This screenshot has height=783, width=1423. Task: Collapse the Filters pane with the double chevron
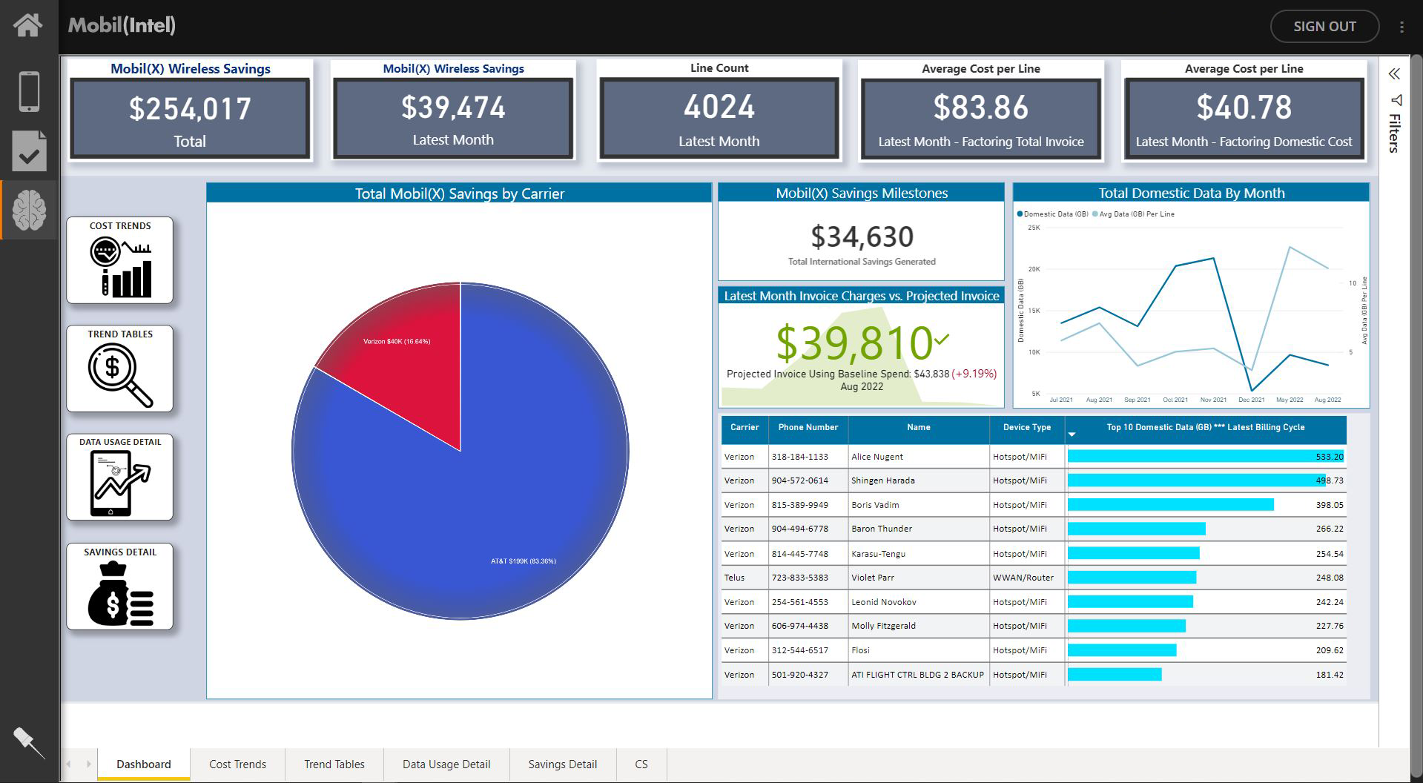[x=1395, y=74]
